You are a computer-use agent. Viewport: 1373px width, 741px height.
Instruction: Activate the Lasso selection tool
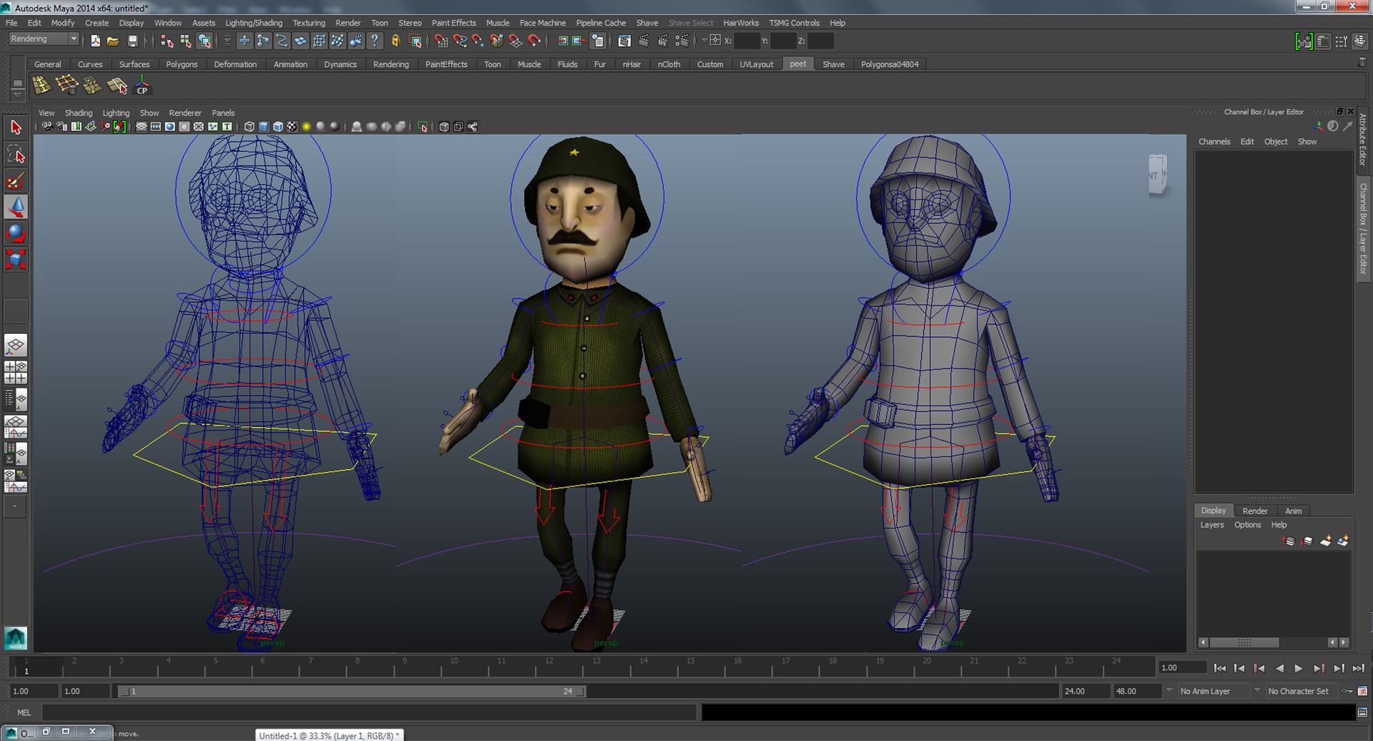tap(16, 154)
